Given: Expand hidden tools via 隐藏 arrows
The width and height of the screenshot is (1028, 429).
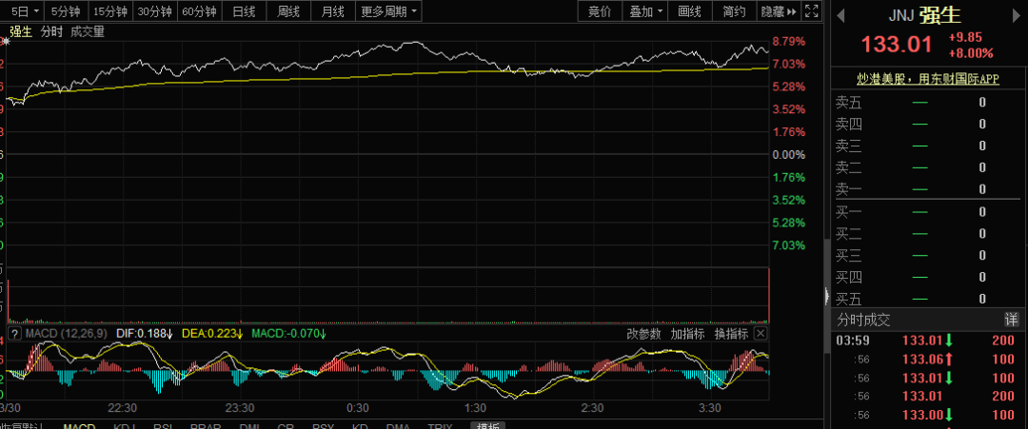Looking at the screenshot, I should point(779,11).
